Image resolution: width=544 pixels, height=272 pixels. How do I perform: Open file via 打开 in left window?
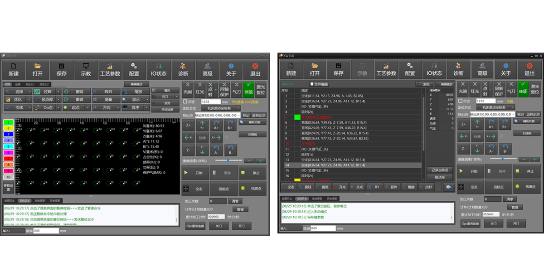38,69
